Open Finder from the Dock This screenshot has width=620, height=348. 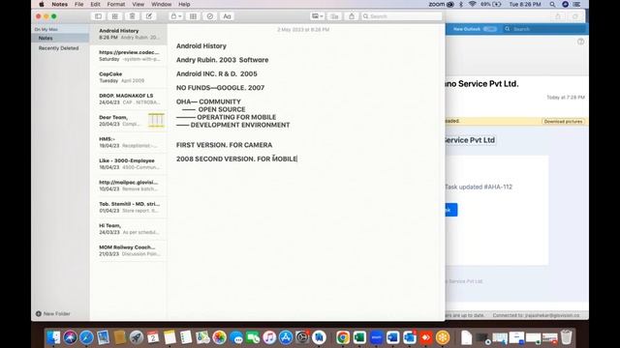(x=53, y=337)
